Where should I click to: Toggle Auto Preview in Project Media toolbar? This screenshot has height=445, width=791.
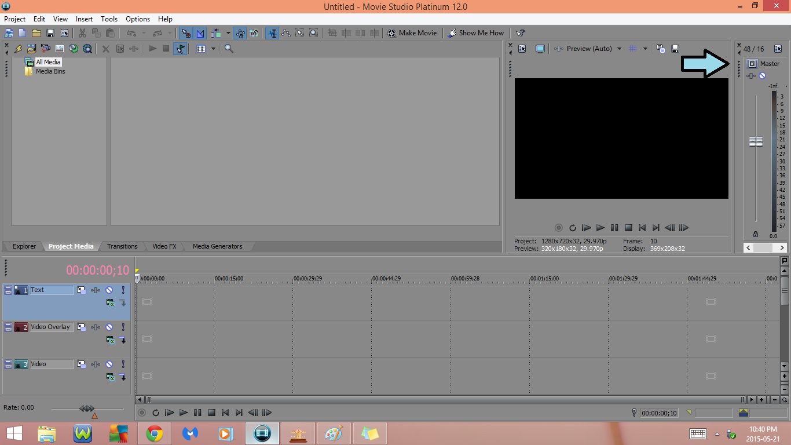(180, 49)
